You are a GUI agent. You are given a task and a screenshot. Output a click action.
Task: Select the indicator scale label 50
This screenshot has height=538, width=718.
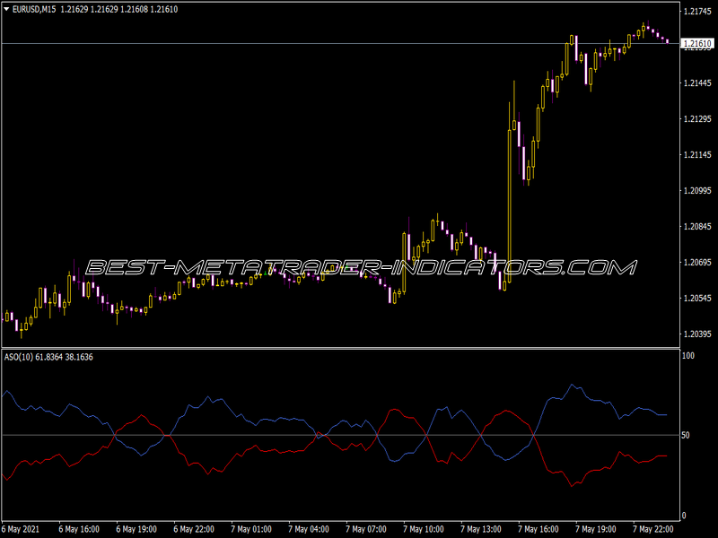[x=686, y=436]
